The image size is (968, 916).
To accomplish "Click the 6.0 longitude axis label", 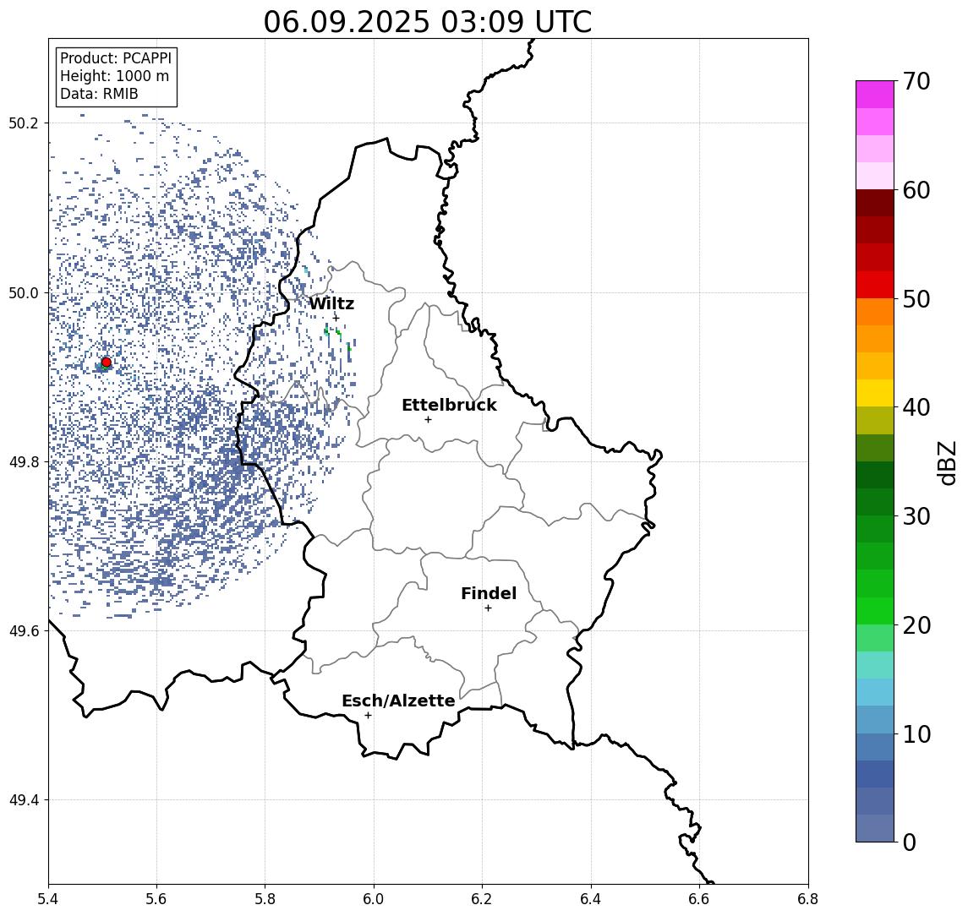I will 374,899.
